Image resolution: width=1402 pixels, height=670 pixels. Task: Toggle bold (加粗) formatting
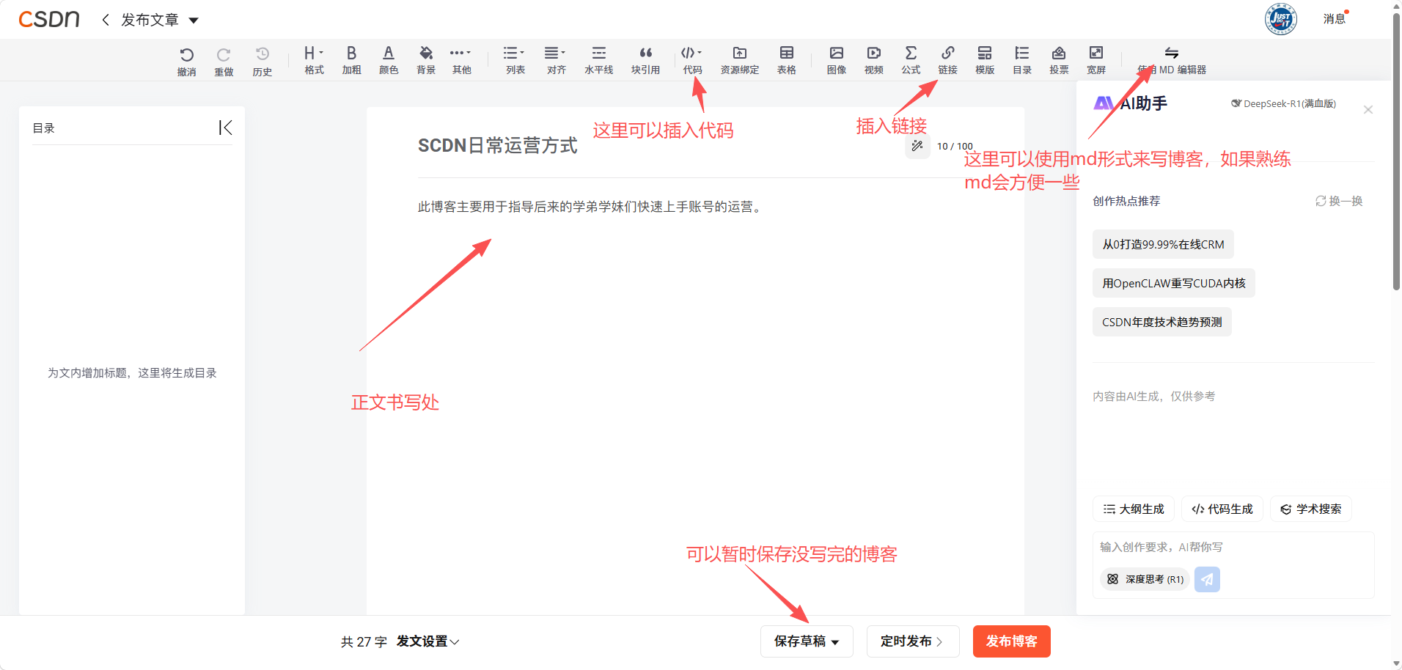(351, 59)
